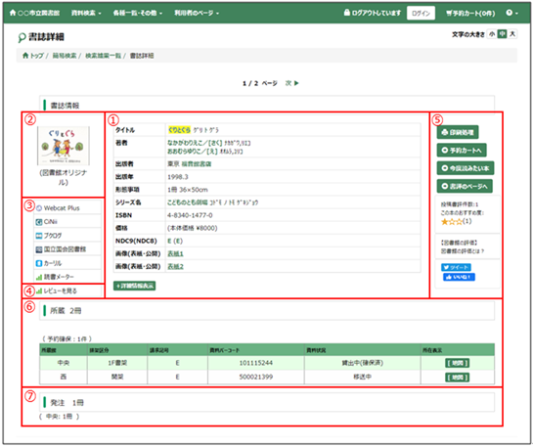
Task: Open the CiNii link in sidebar
Action: click(x=47, y=222)
